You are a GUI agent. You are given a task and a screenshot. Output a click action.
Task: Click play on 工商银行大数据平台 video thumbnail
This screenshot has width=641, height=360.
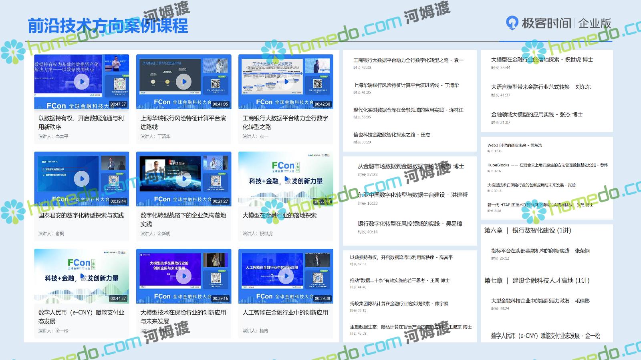tap(286, 82)
